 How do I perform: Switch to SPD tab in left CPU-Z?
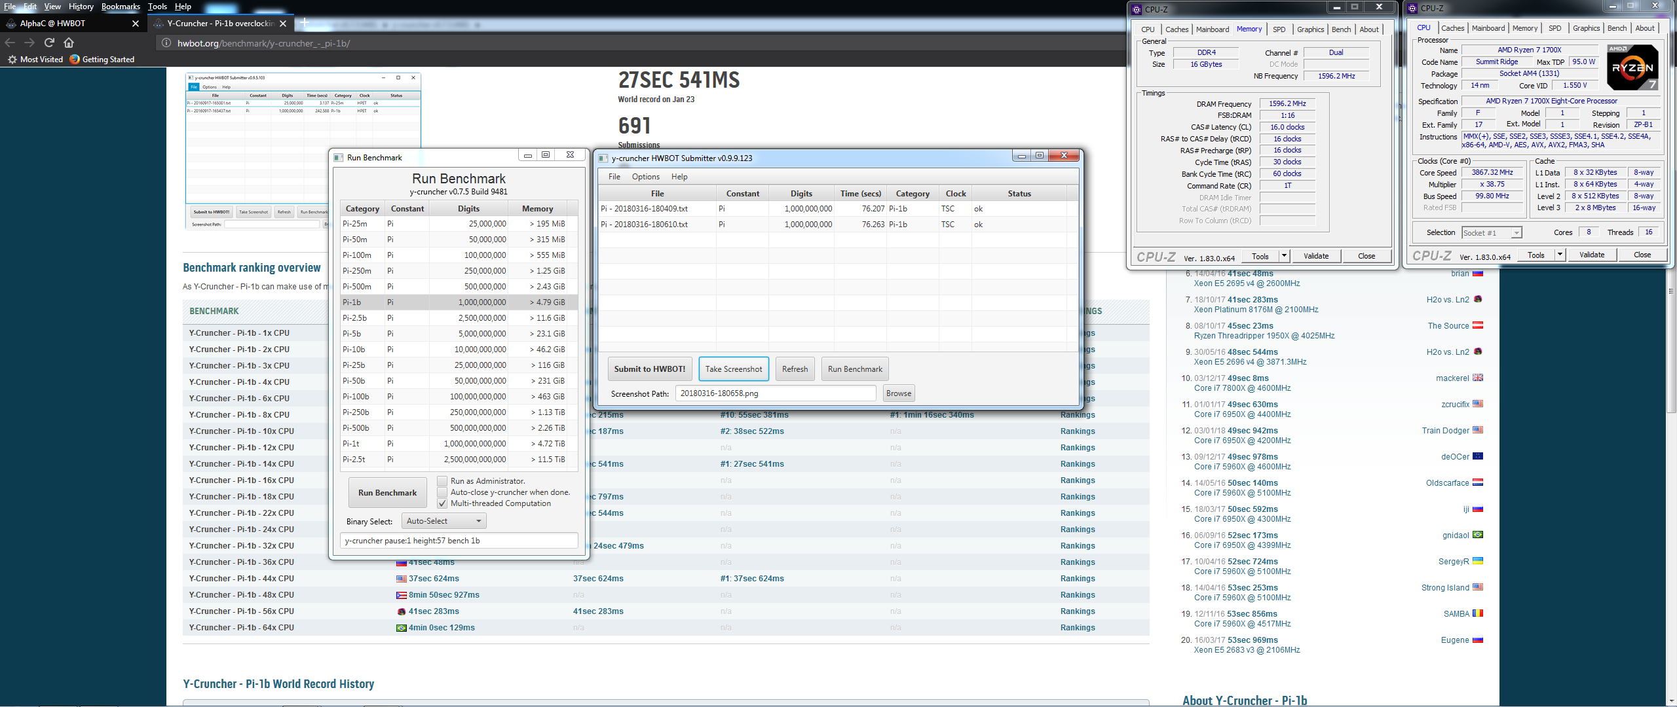pos(1279,29)
